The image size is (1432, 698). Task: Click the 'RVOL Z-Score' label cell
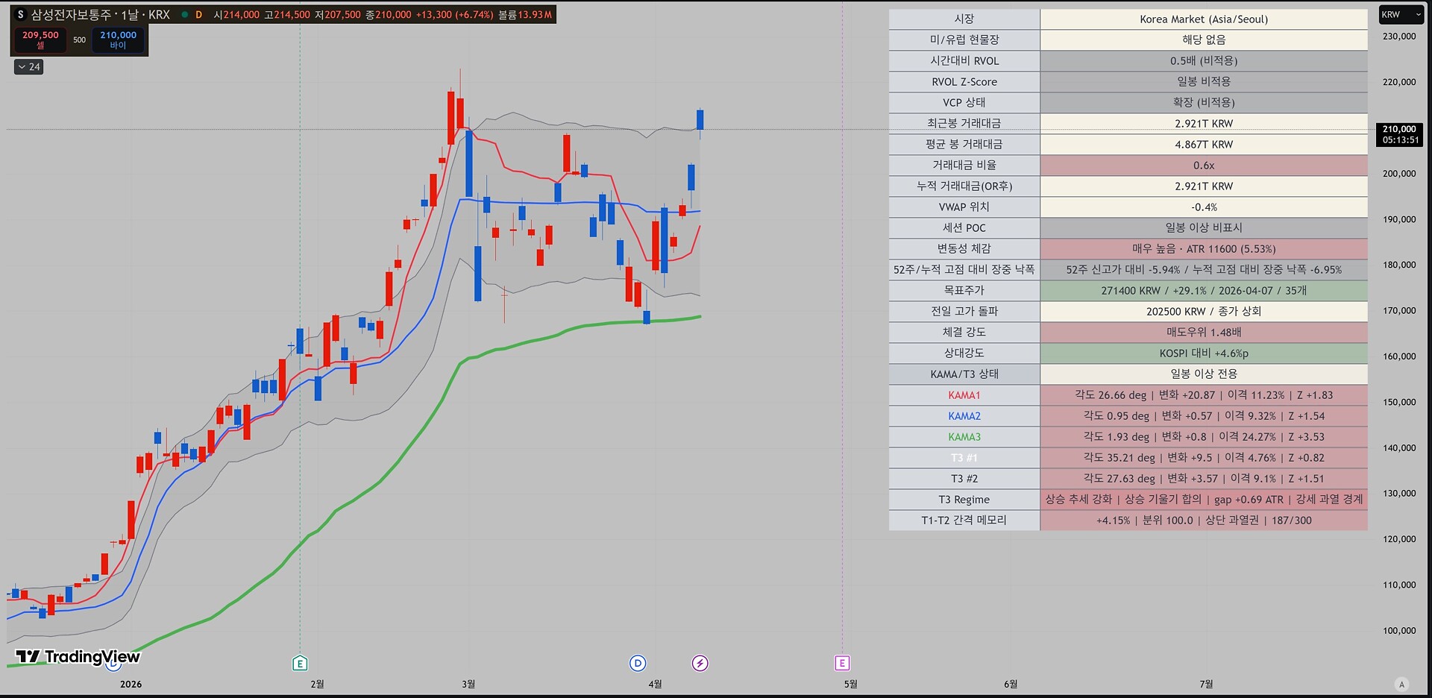click(964, 82)
